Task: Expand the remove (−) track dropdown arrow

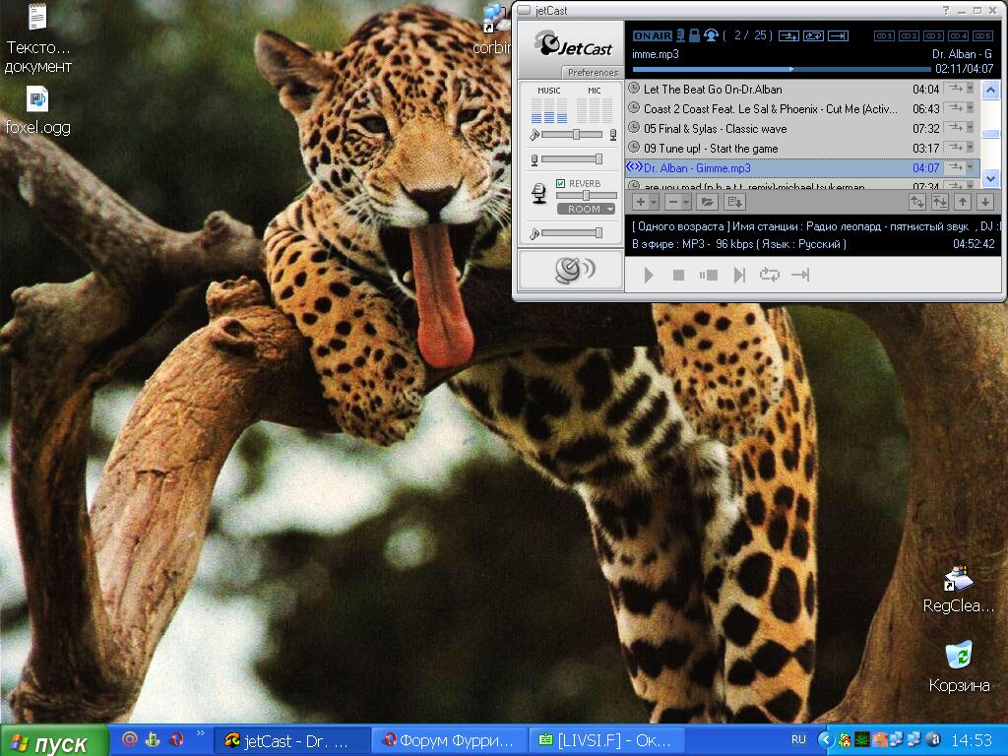Action: (686, 203)
